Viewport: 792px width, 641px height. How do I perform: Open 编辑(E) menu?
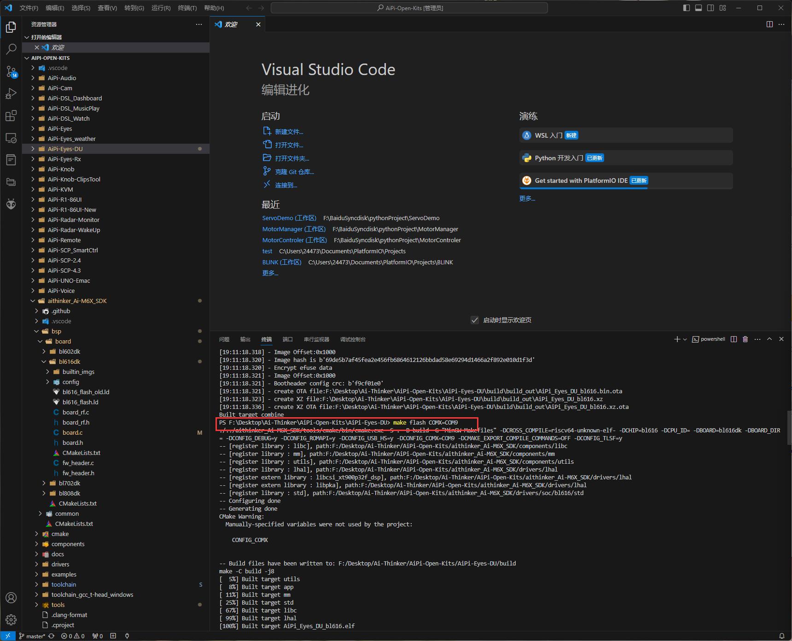55,8
